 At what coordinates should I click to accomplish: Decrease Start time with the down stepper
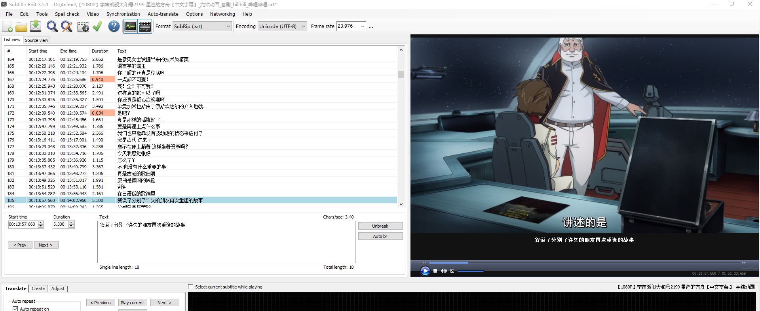pos(41,226)
